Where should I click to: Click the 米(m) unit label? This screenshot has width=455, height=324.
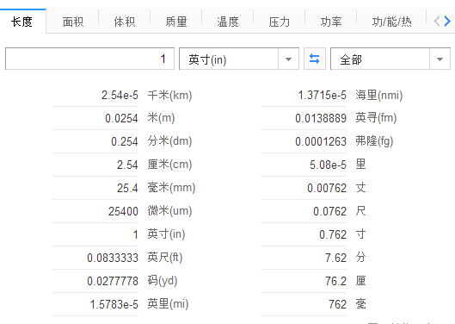click(161, 118)
